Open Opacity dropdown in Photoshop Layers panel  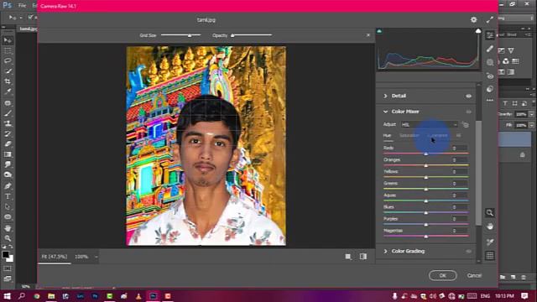[531, 114]
